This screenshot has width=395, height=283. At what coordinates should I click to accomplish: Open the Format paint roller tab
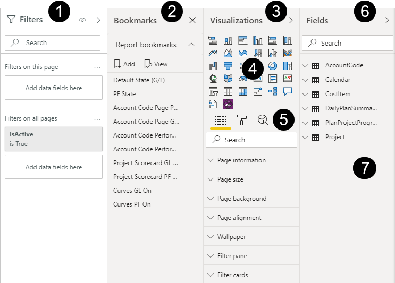pos(242,120)
